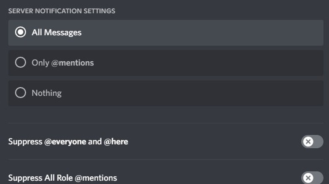Viewport: 329px width, 184px height.
Task: Click the X knob on @everyone suppress toggle
Action: pyautogui.click(x=308, y=142)
